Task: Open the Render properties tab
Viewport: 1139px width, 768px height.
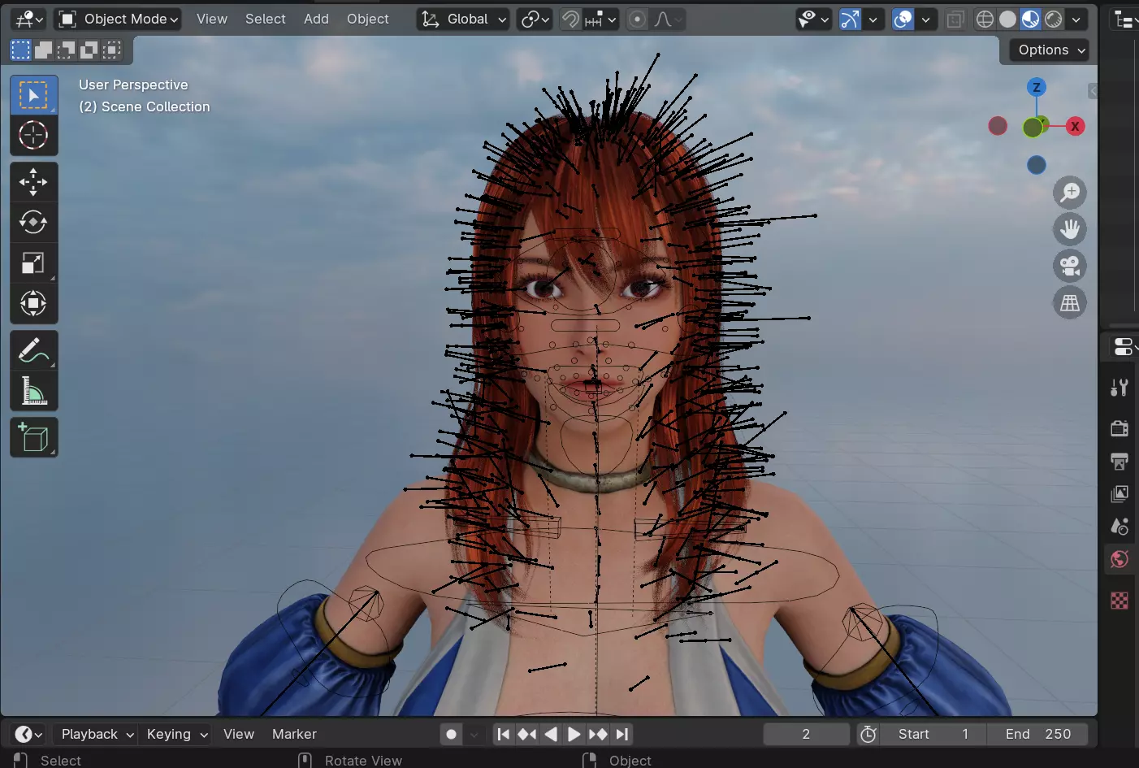Action: 1120,427
